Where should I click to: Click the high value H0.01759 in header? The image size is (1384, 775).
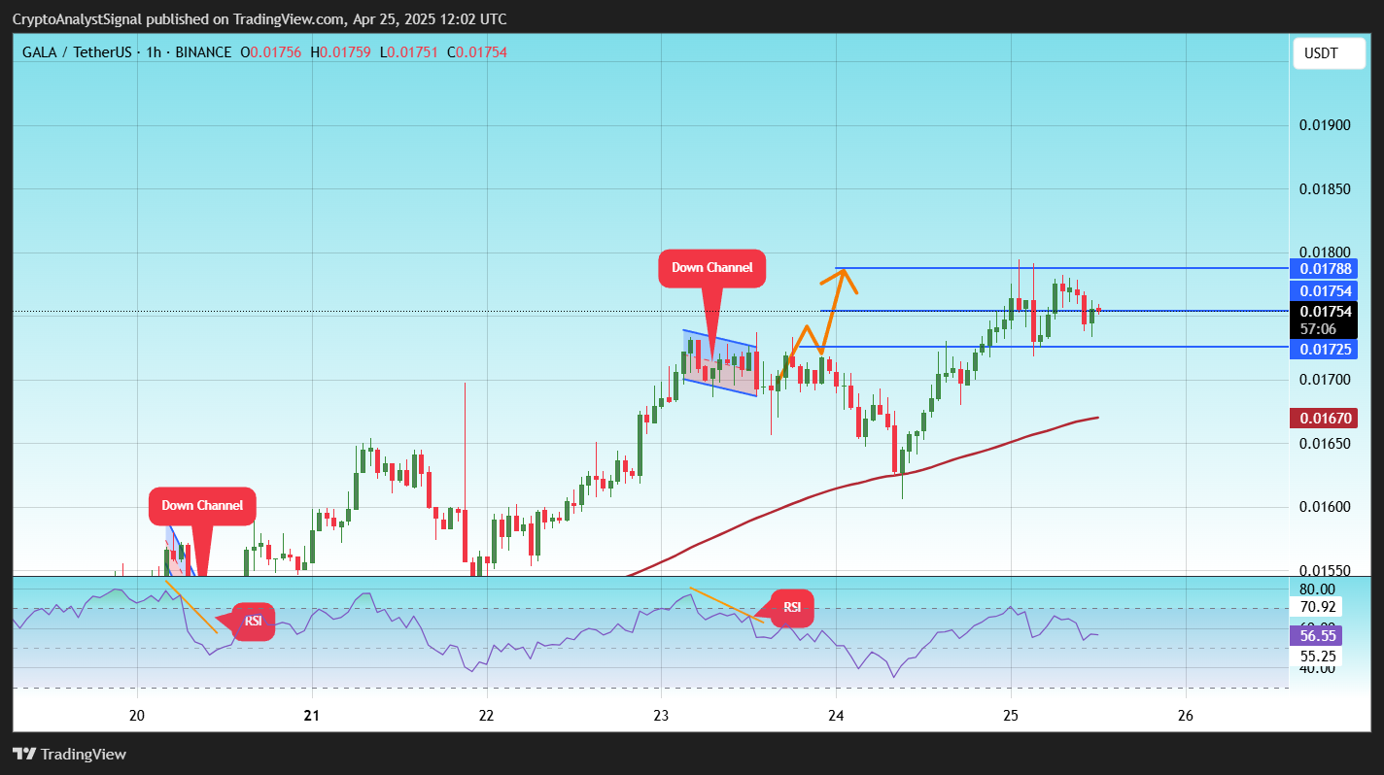[x=341, y=52]
